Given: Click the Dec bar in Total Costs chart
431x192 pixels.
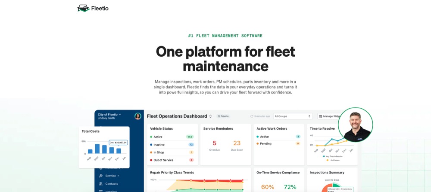Looking at the screenshot, I should click(x=119, y=151).
